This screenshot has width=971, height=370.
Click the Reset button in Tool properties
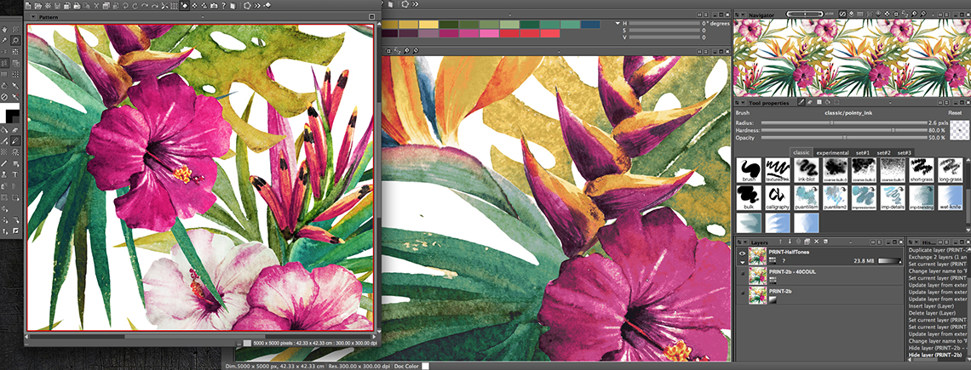click(955, 112)
